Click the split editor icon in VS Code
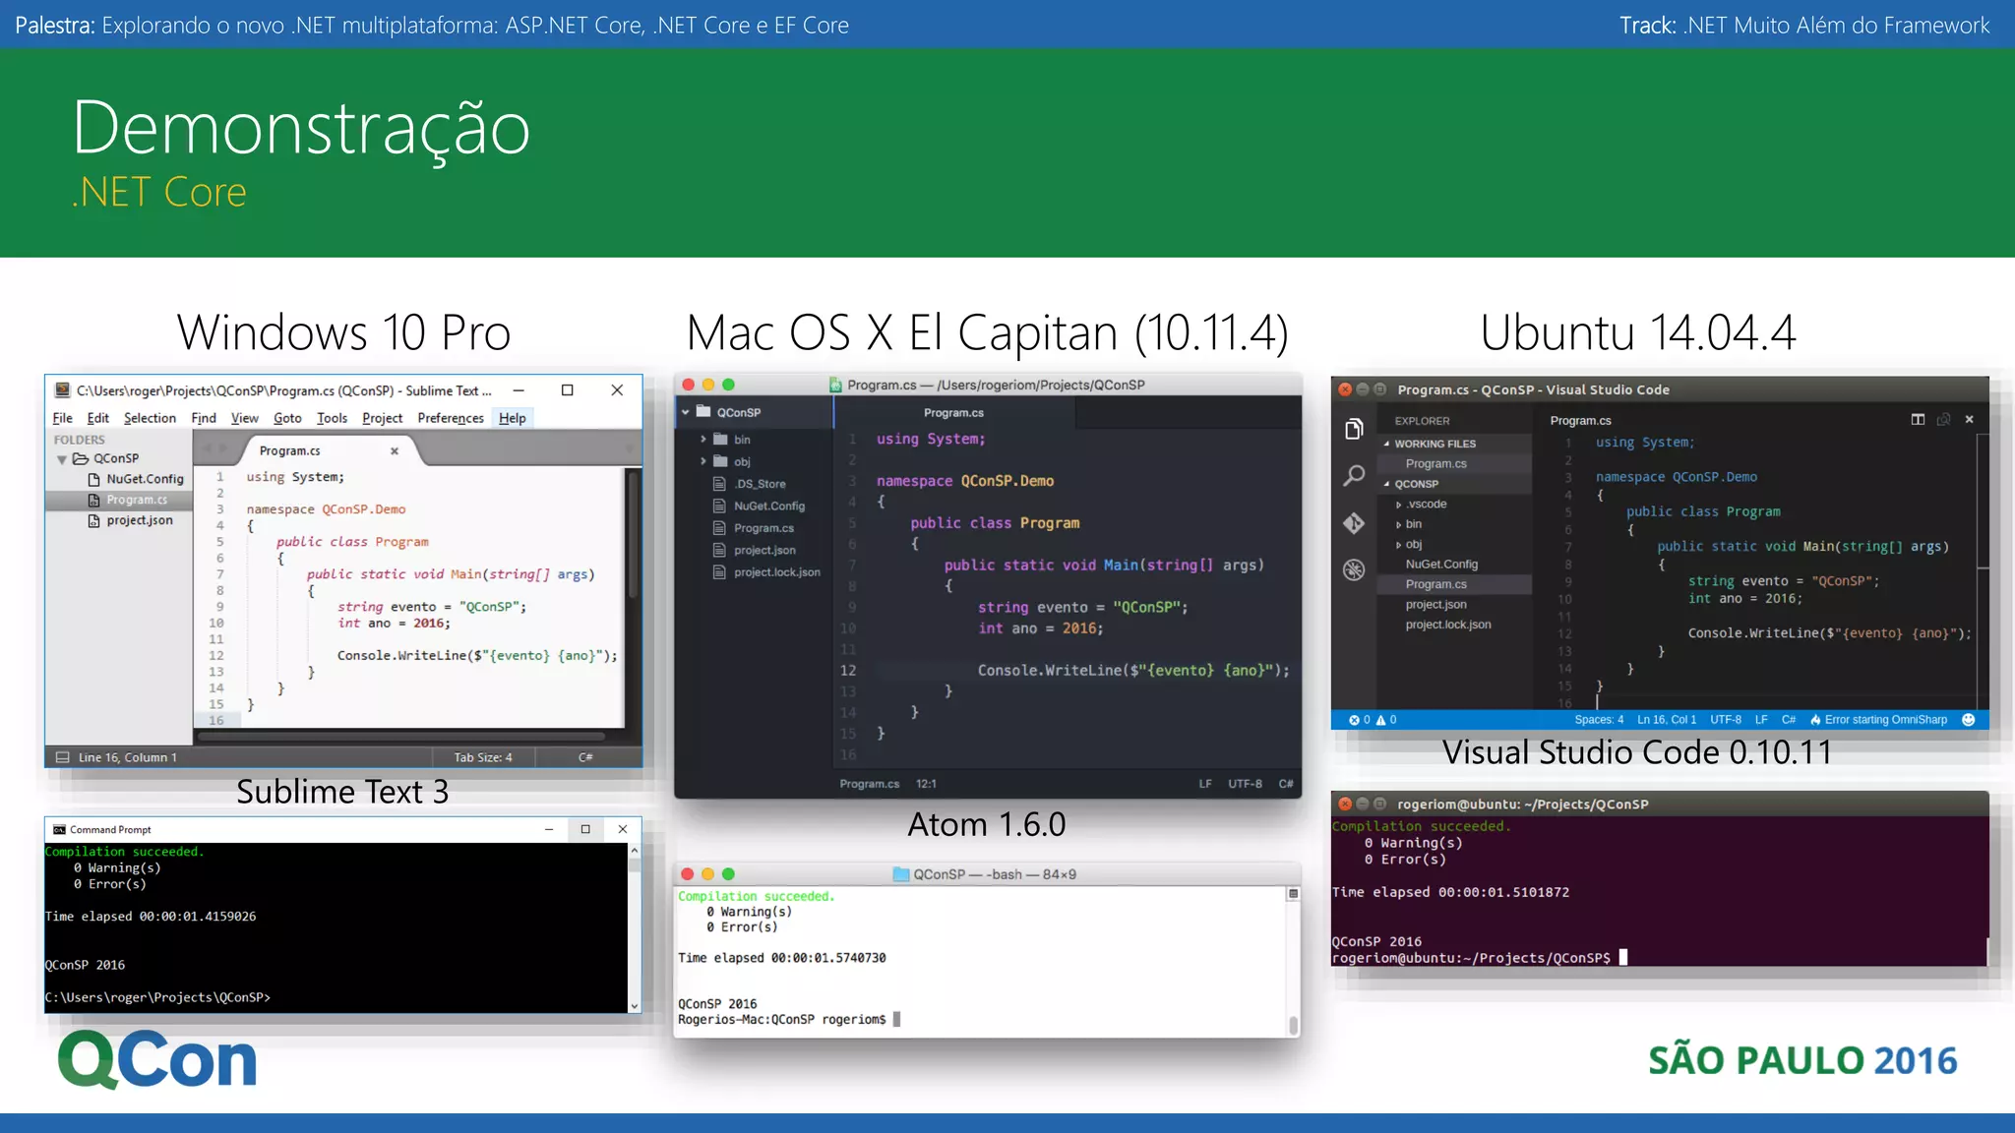The image size is (2015, 1133). coord(1918,420)
